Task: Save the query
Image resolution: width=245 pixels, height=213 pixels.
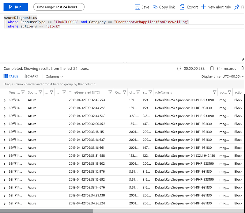Action: [142, 7]
